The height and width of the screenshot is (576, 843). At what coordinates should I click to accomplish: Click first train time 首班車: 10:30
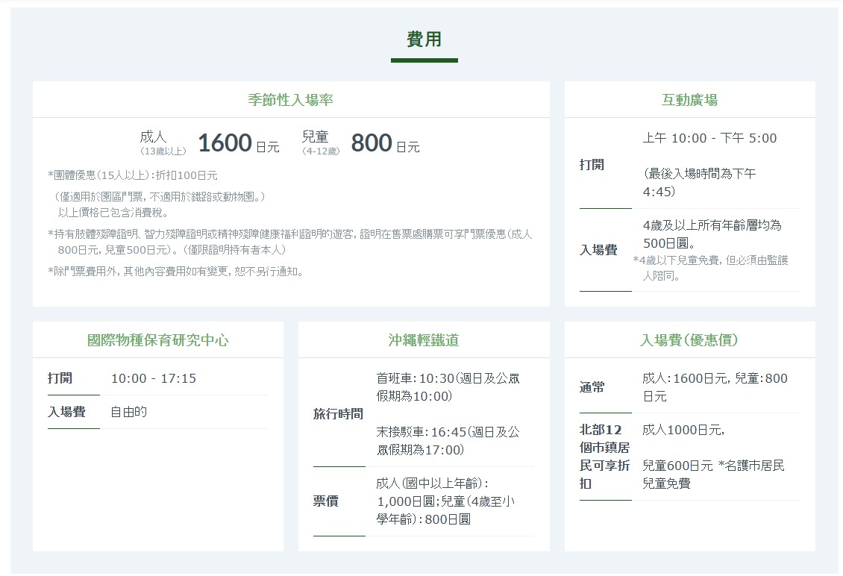point(448,387)
